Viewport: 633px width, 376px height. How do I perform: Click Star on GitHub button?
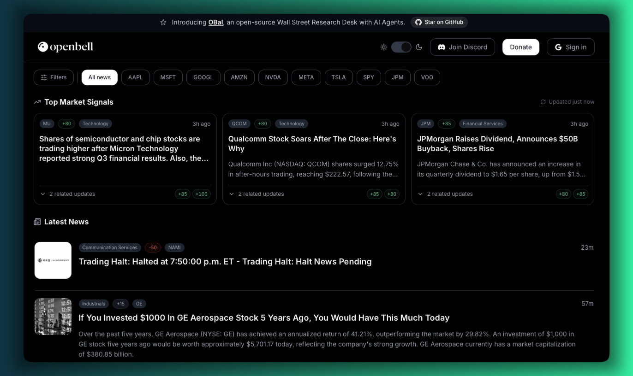coord(439,22)
